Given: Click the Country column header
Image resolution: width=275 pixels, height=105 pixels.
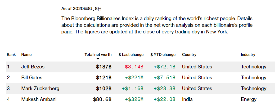Looking at the screenshot, I should click(189, 55).
